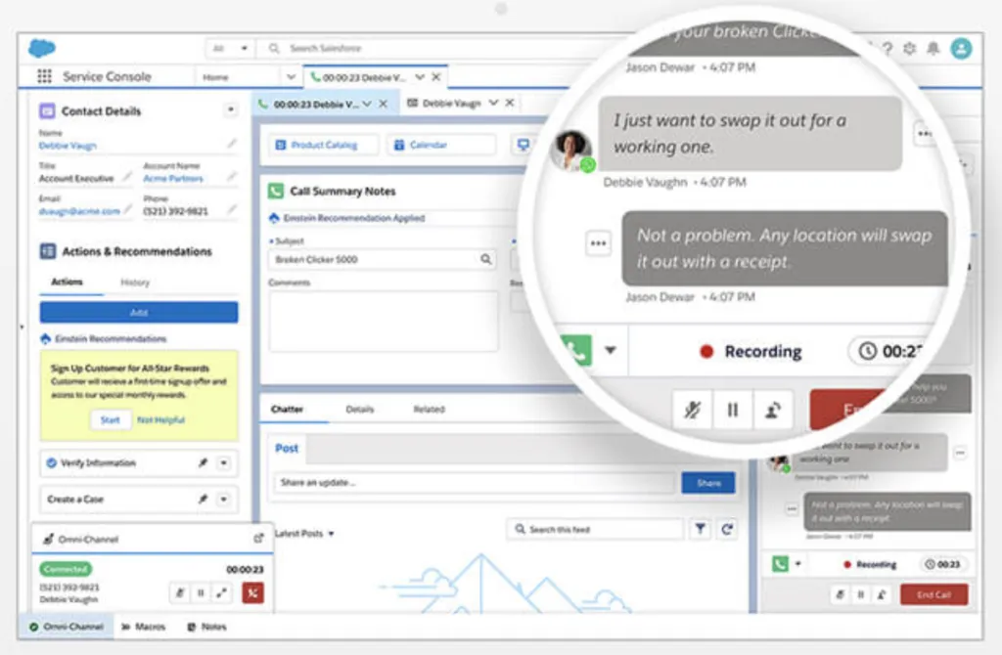This screenshot has width=1002, height=655.
Task: Open Notes utility bar item
Action: pyautogui.click(x=207, y=627)
